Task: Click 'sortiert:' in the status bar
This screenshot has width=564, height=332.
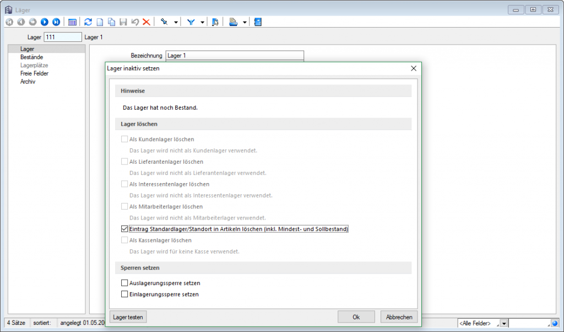Action: (x=42, y=323)
